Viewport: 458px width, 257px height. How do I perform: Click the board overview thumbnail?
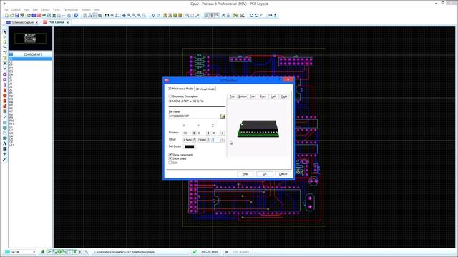coord(30,38)
